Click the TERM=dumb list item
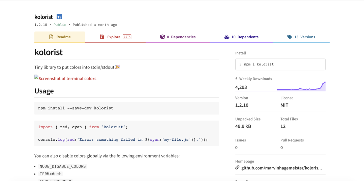This screenshot has width=364, height=181. tap(51, 174)
